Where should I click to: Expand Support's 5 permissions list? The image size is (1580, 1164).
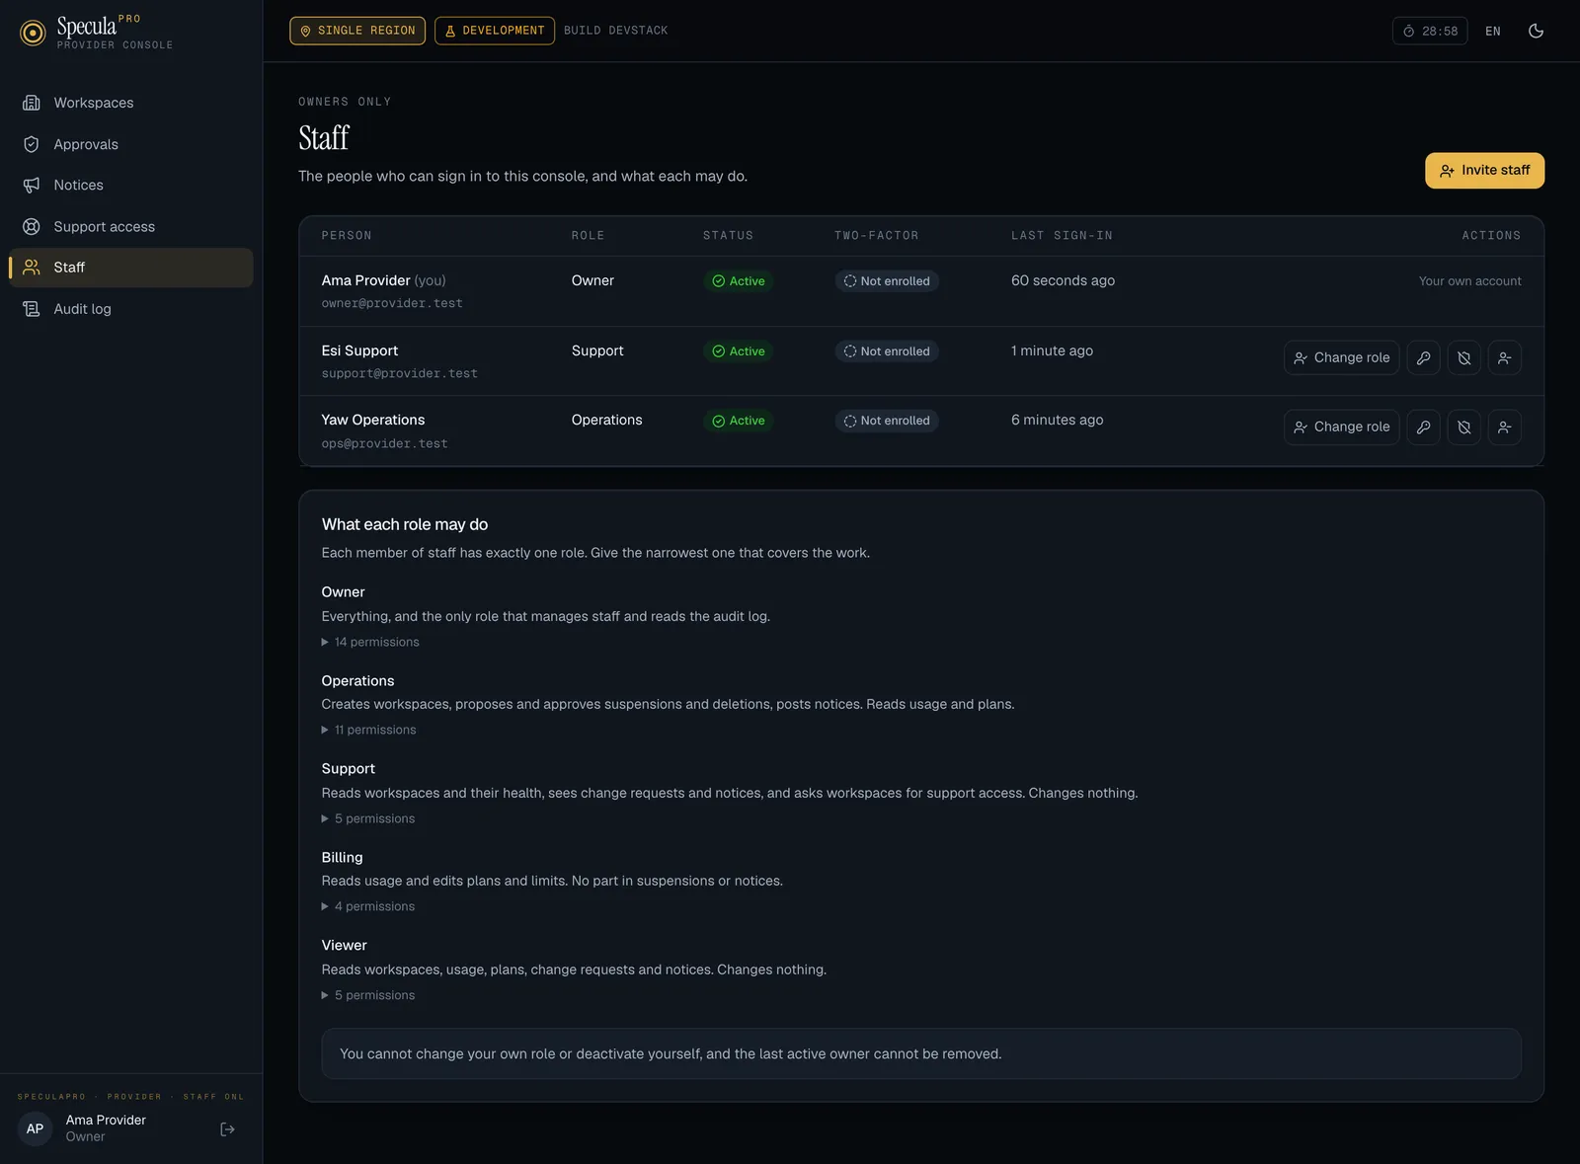[368, 818]
